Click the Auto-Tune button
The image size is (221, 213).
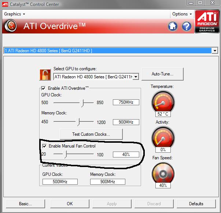coord(162,74)
